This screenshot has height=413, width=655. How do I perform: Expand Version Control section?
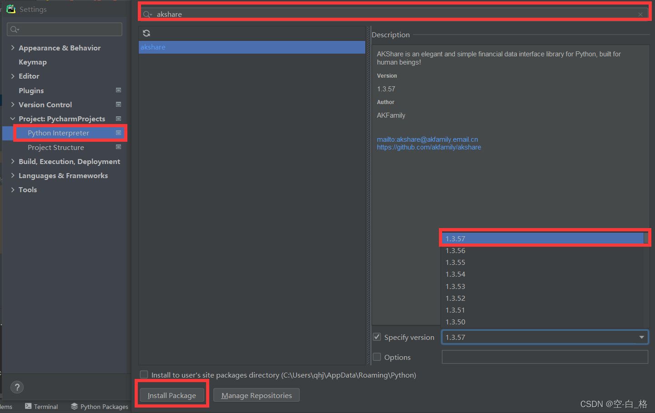point(13,104)
